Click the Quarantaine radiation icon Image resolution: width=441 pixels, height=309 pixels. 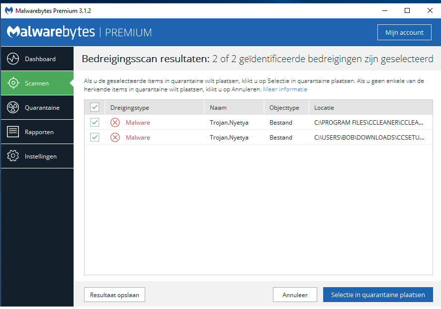pos(13,107)
